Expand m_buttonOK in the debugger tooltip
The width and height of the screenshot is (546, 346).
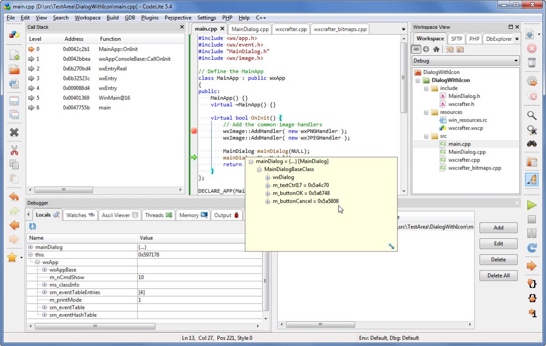point(268,193)
